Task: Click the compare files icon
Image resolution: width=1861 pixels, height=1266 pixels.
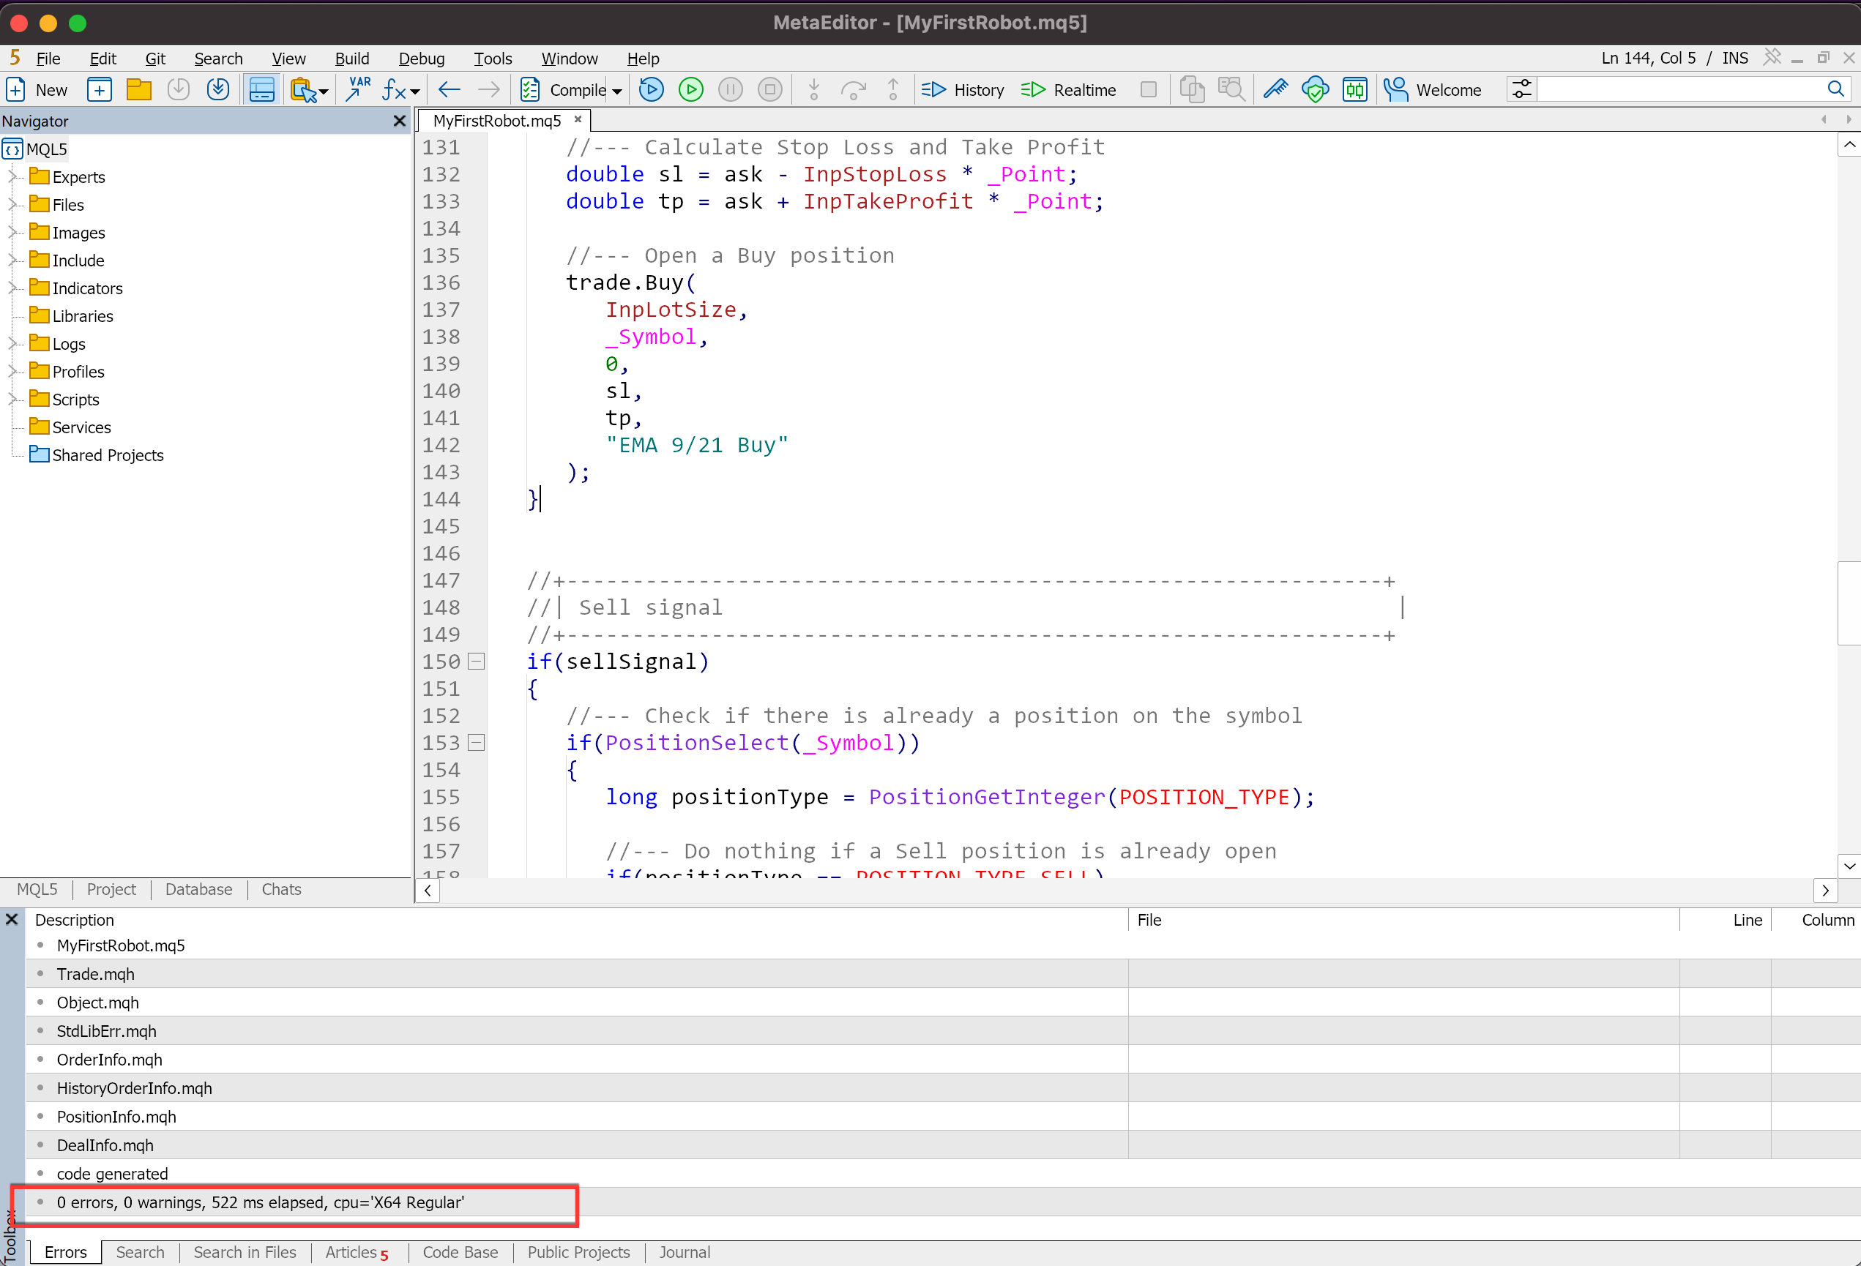Action: (1192, 89)
